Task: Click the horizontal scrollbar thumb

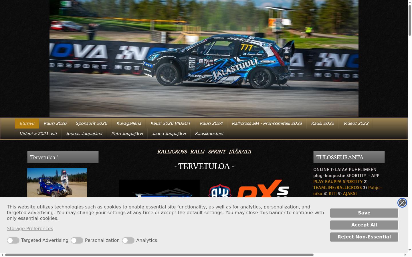Action: 159,255
